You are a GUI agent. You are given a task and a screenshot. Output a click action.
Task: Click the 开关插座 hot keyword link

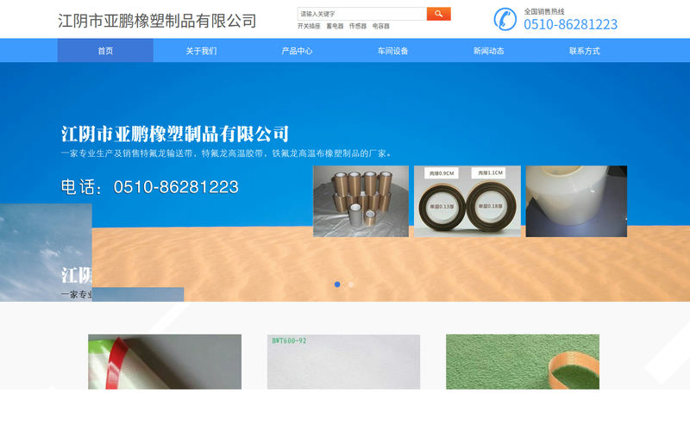(309, 26)
